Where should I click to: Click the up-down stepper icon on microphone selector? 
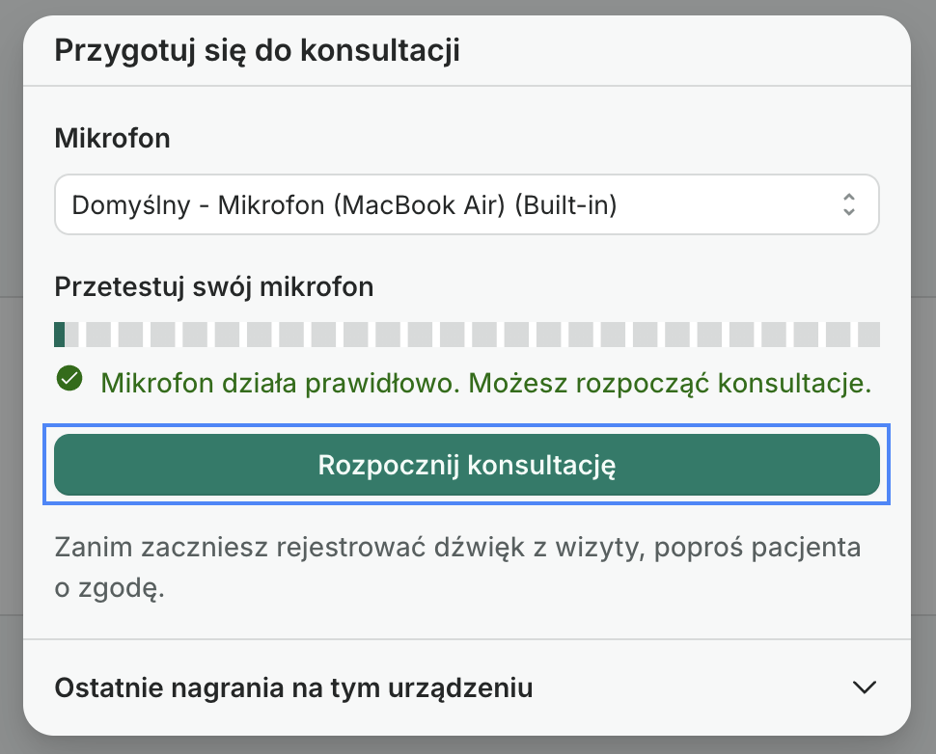click(849, 204)
